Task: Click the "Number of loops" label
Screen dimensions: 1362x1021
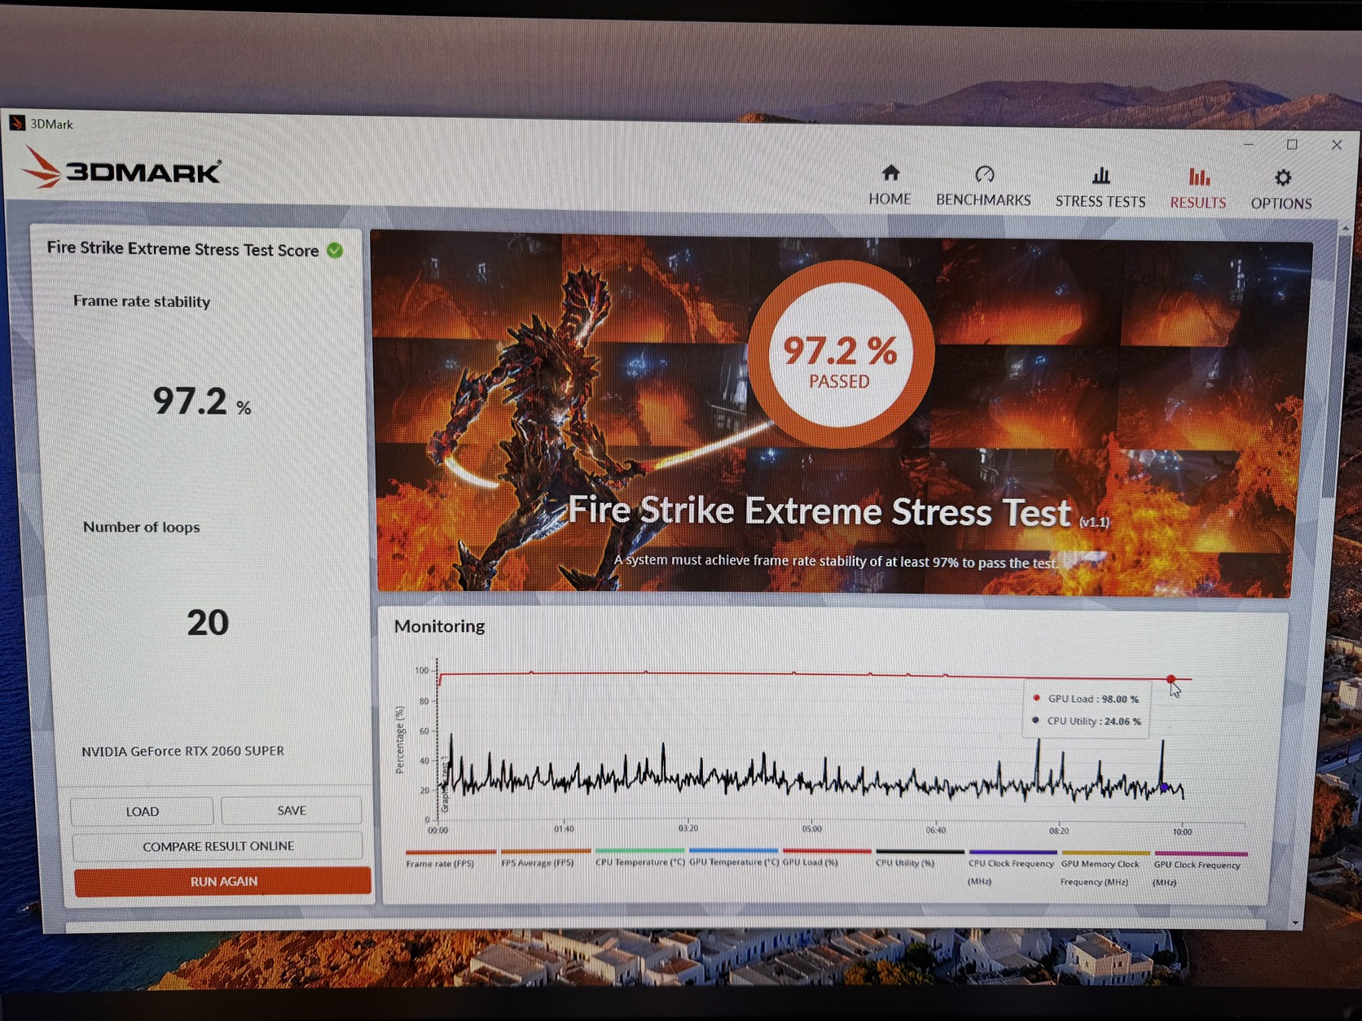Action: [x=141, y=528]
